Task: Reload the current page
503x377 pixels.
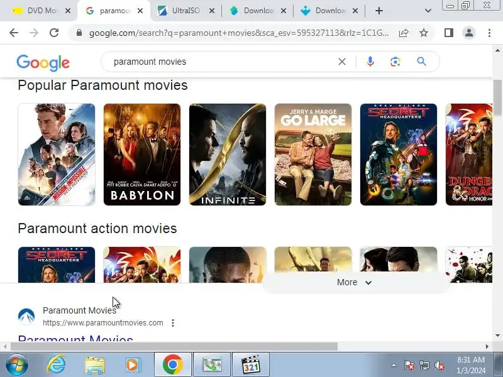Action: coord(54,33)
